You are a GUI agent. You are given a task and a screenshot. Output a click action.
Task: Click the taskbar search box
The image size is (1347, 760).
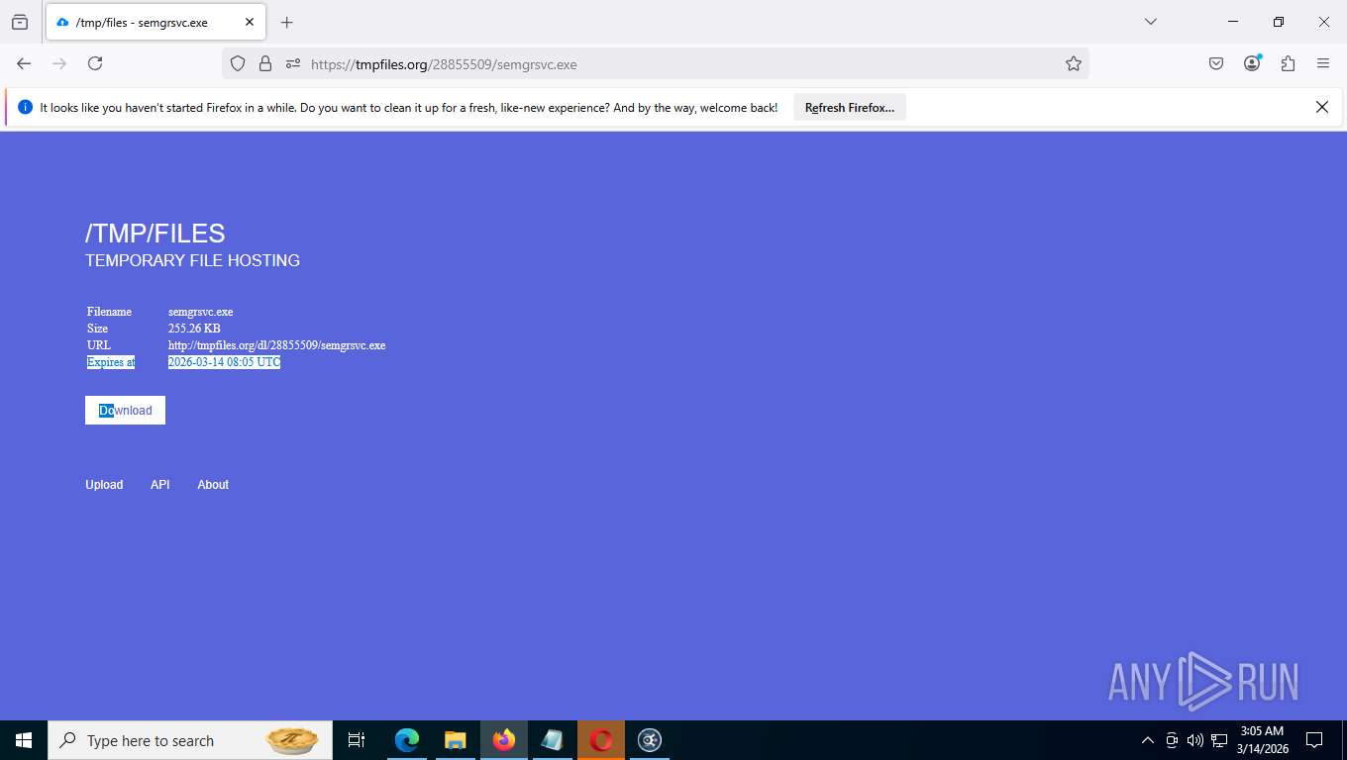click(190, 740)
